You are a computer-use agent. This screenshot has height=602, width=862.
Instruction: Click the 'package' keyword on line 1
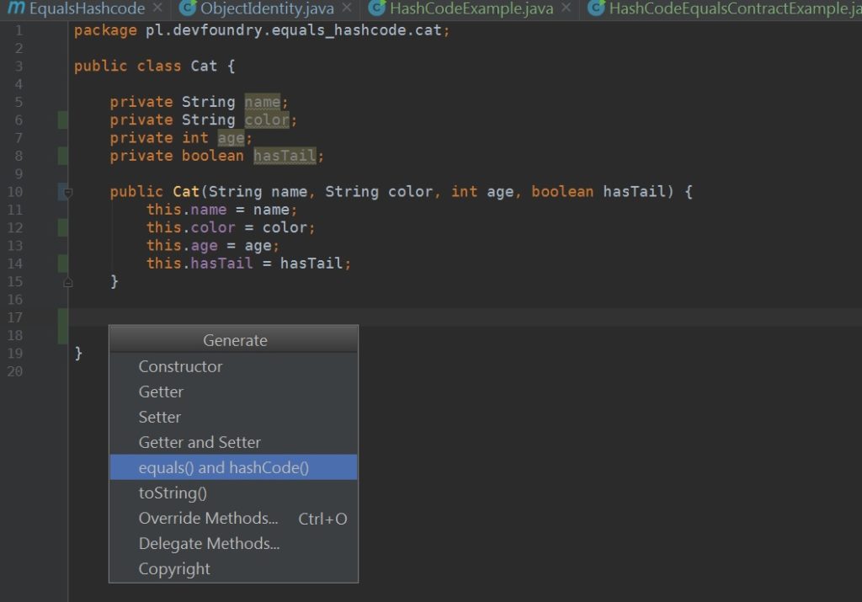tap(105, 30)
